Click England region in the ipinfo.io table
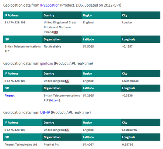 point(88,81)
